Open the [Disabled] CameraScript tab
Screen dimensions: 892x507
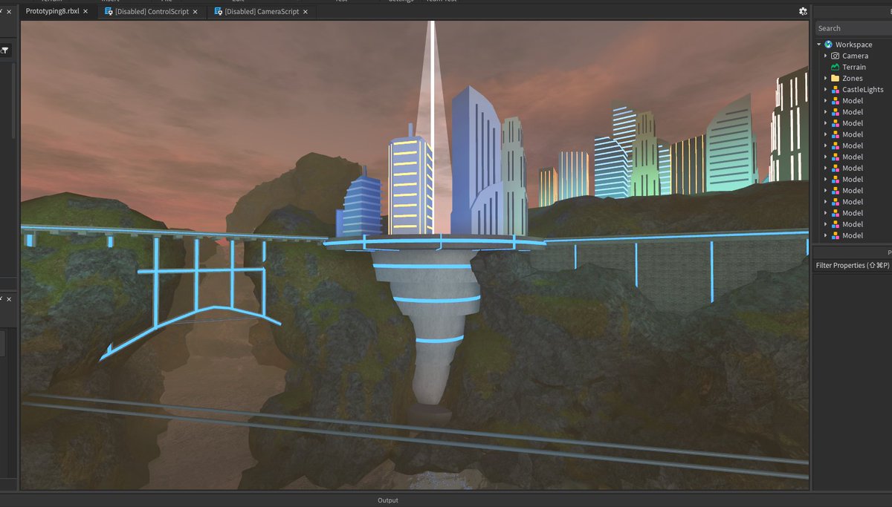pos(262,11)
